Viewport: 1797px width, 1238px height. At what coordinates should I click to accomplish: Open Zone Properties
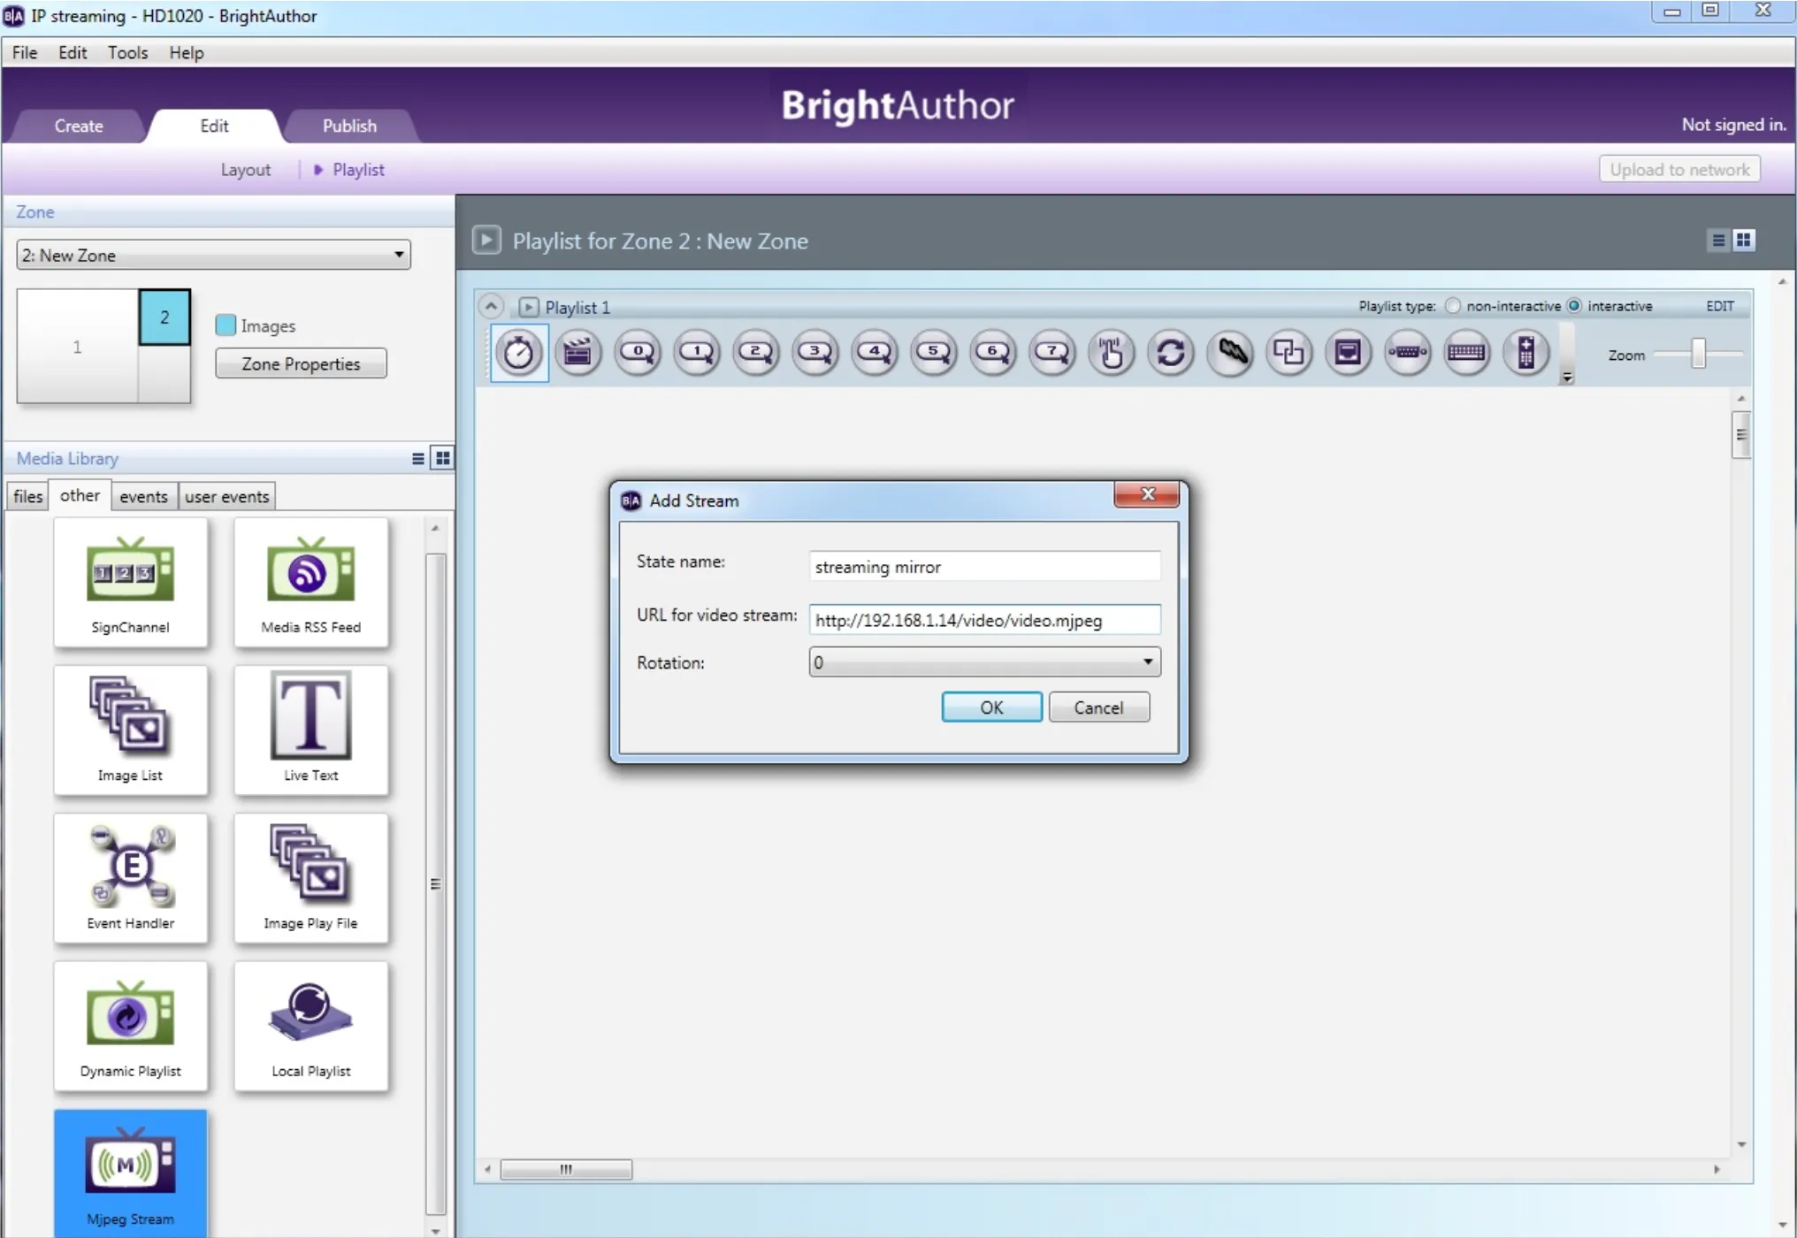click(301, 363)
